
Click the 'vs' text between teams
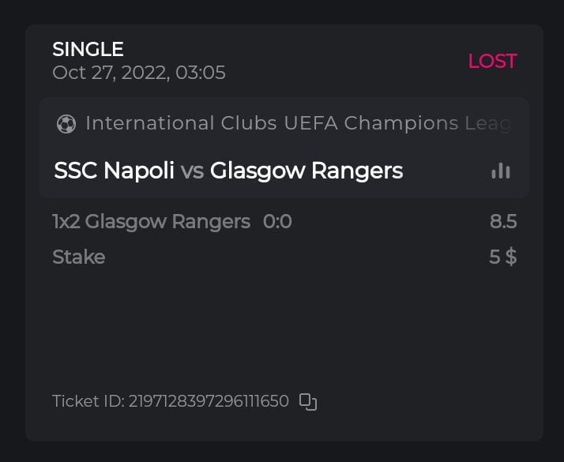192,171
